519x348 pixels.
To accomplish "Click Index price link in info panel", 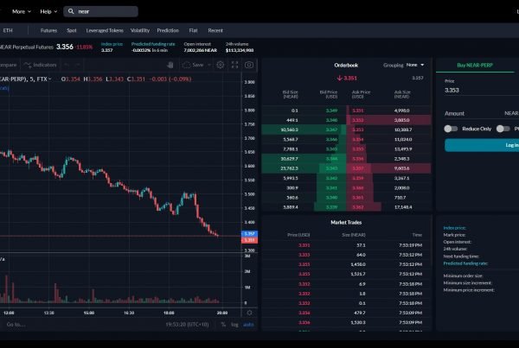I will (454, 228).
